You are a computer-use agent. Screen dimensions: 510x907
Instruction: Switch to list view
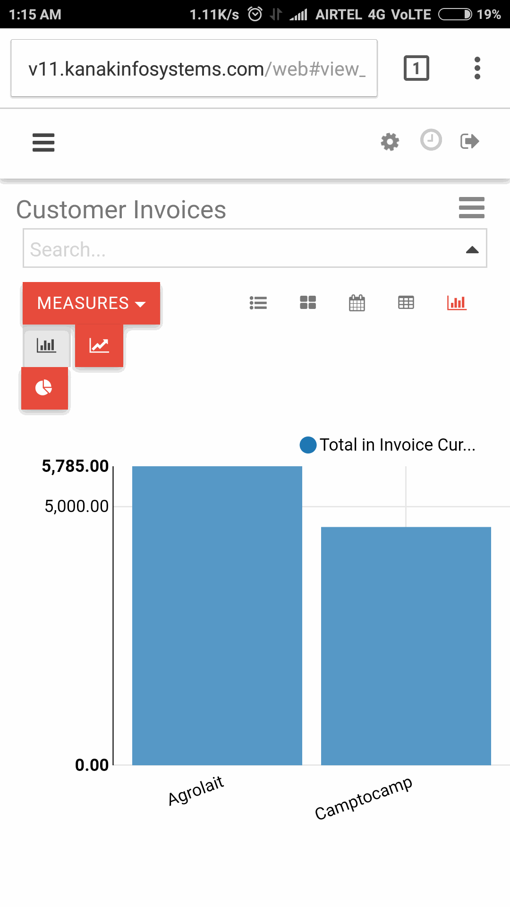[x=258, y=303]
